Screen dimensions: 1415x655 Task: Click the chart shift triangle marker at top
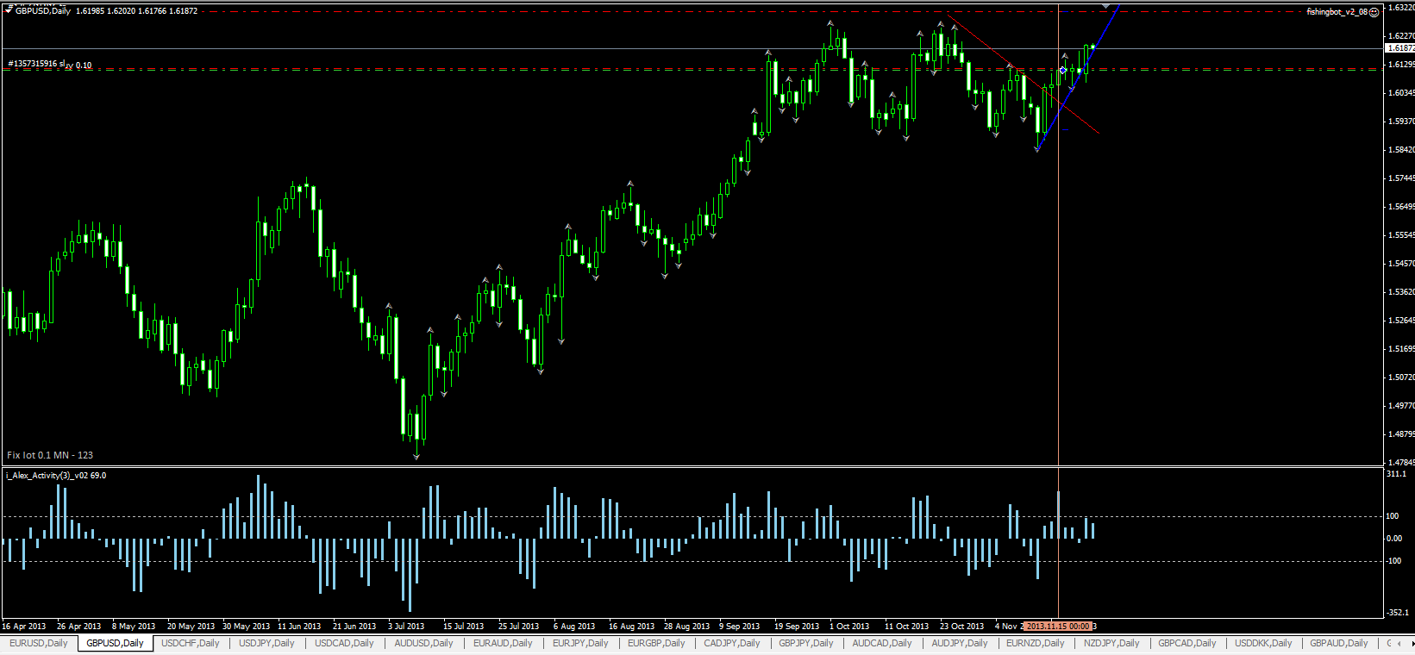pos(1106,6)
